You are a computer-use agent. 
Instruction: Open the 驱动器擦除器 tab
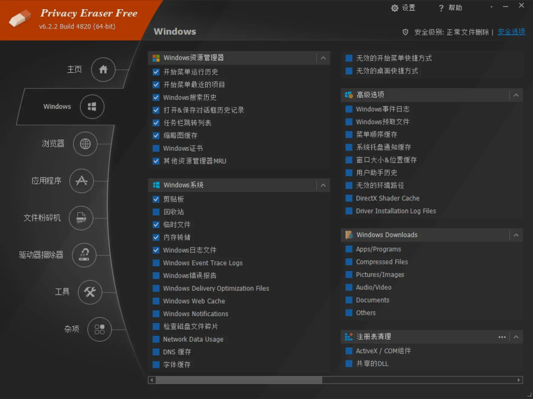41,255
